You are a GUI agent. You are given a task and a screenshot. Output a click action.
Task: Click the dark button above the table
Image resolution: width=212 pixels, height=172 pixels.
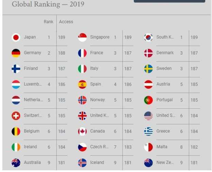coord(169,1)
